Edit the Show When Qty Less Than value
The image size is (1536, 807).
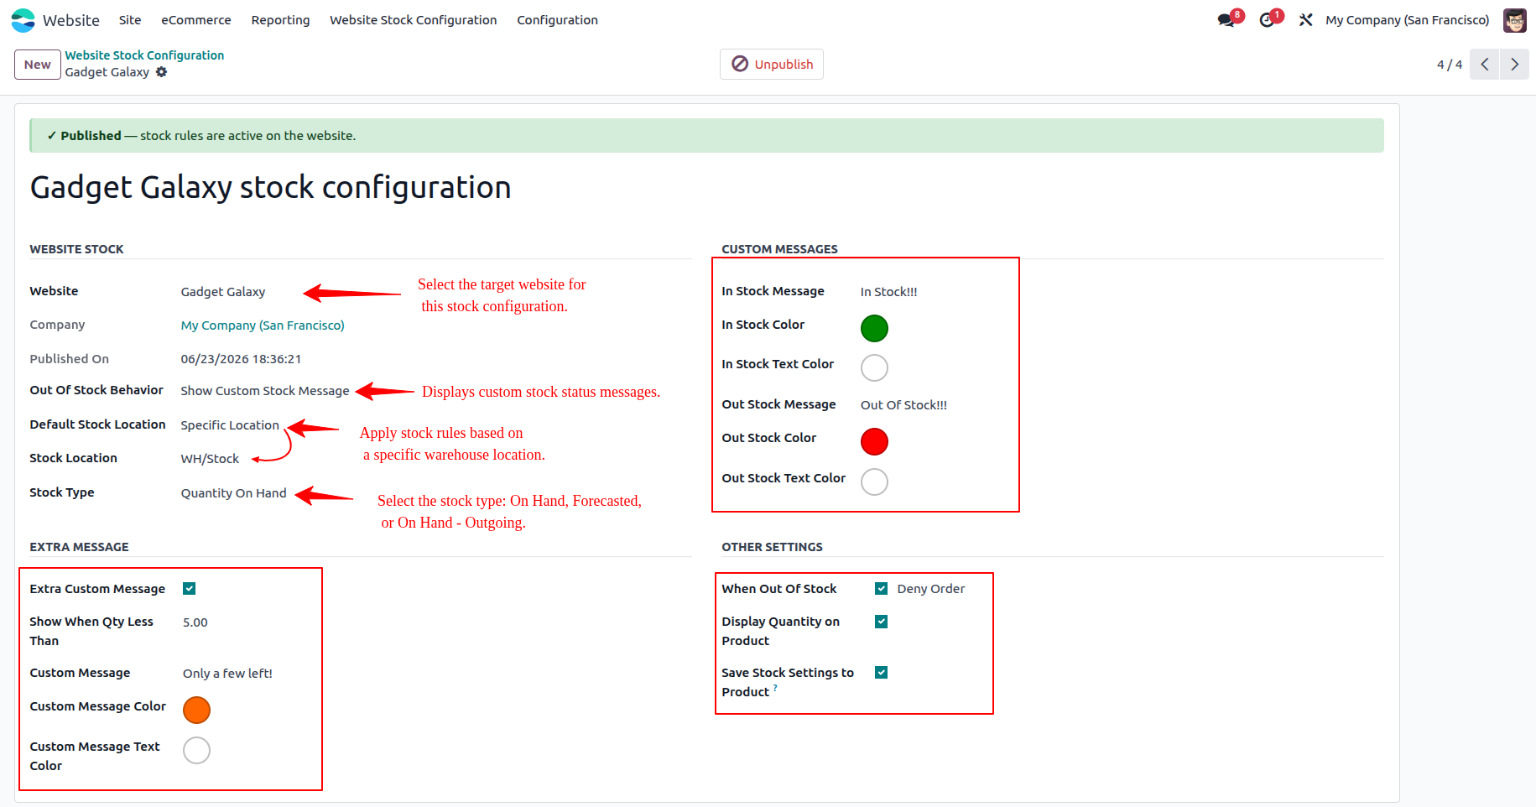click(195, 622)
